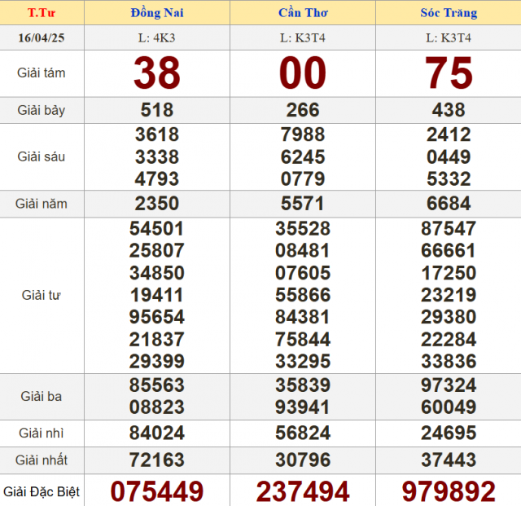The image size is (521, 506).
Task: Click Giải tư number 75844
Action: (303, 339)
